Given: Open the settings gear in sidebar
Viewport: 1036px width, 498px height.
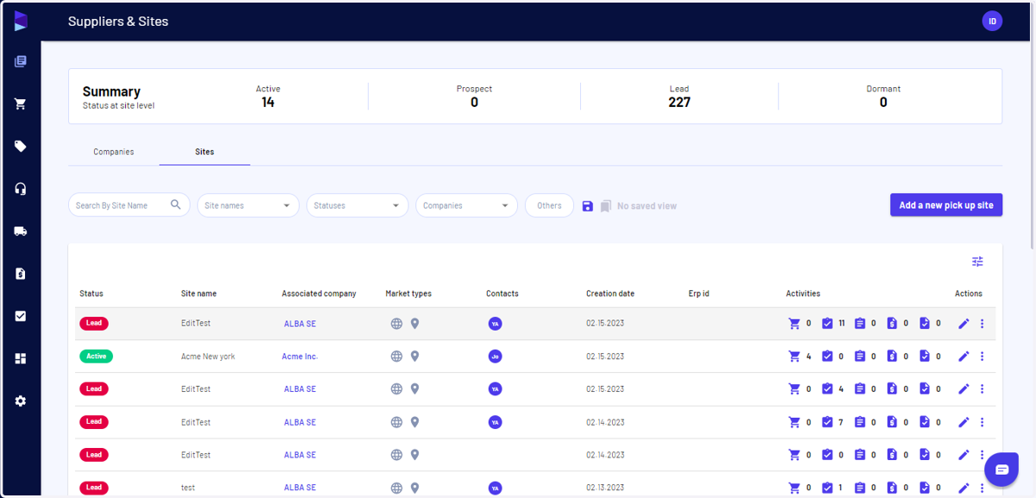Looking at the screenshot, I should [x=21, y=400].
